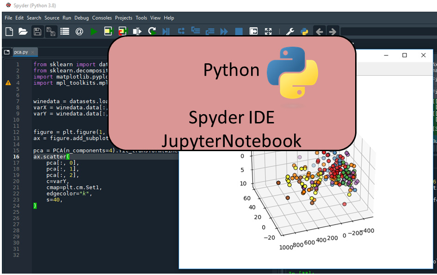Save all open files

click(x=51, y=31)
